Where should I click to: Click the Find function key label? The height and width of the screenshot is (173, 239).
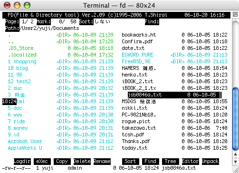(151, 161)
